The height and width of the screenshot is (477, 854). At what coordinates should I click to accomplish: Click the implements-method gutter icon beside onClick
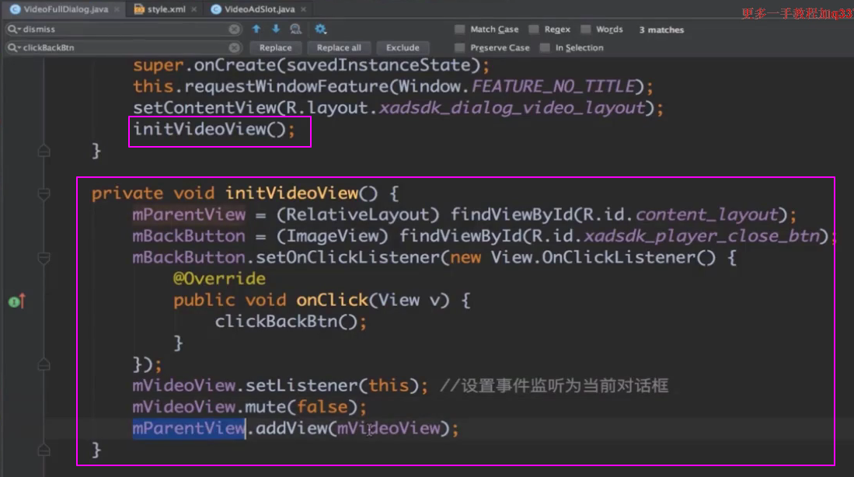(x=16, y=301)
